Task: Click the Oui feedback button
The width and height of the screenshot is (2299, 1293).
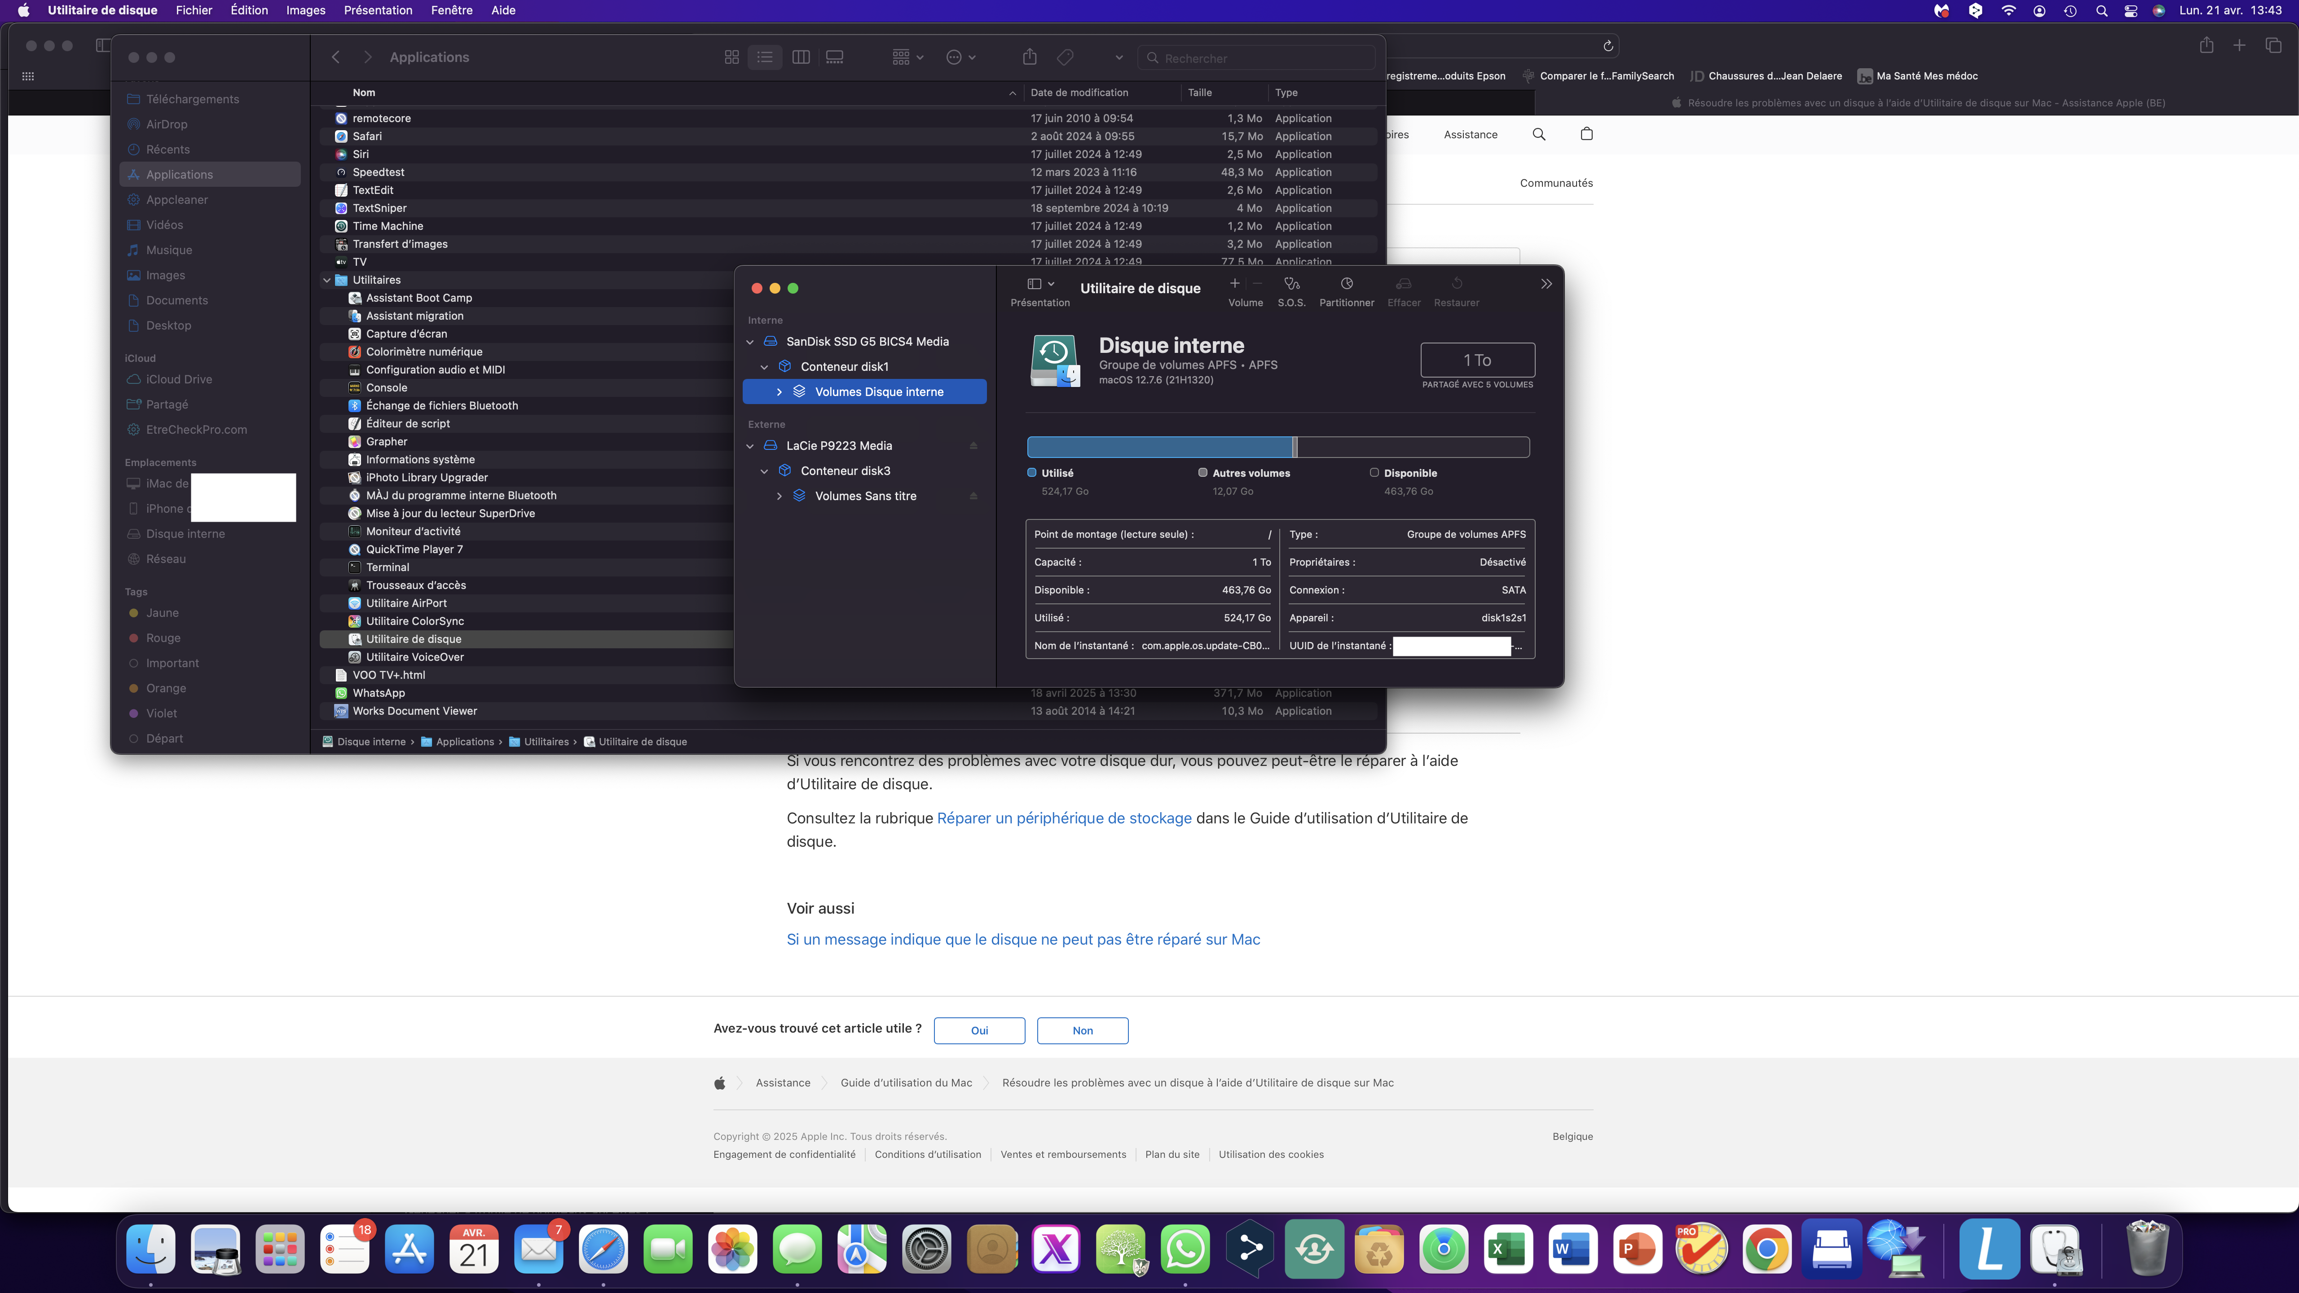Action: coord(979,1031)
